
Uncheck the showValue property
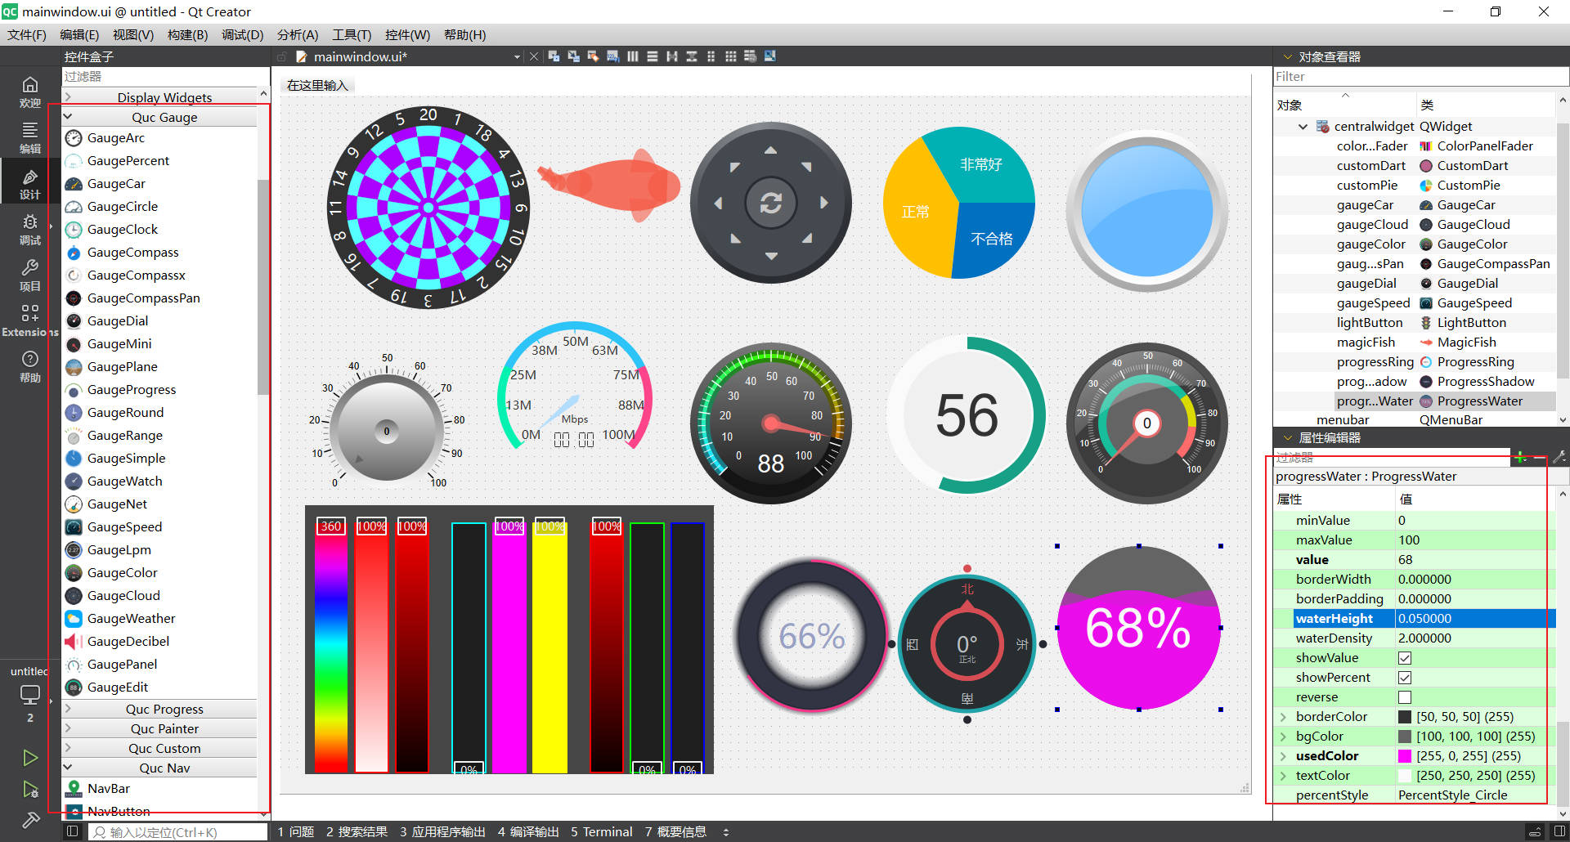tap(1405, 657)
